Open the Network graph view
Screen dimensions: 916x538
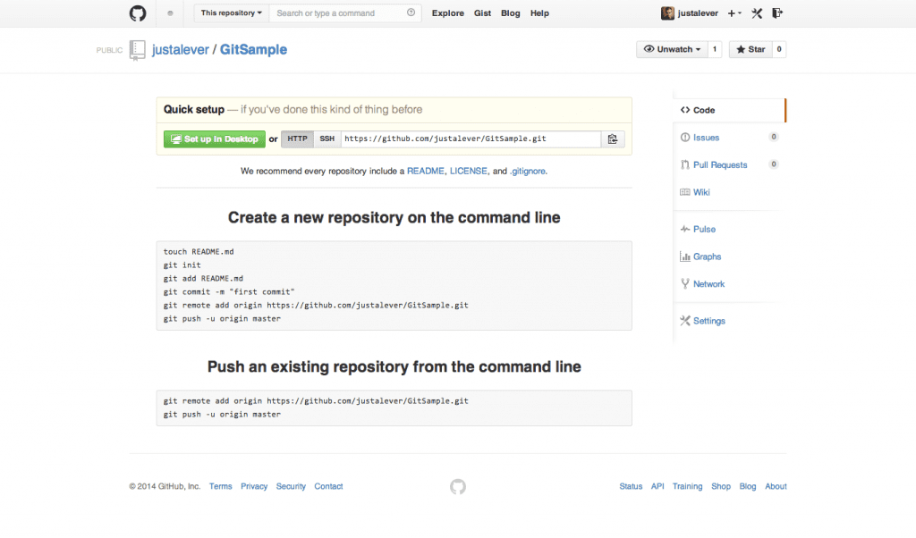(x=708, y=283)
